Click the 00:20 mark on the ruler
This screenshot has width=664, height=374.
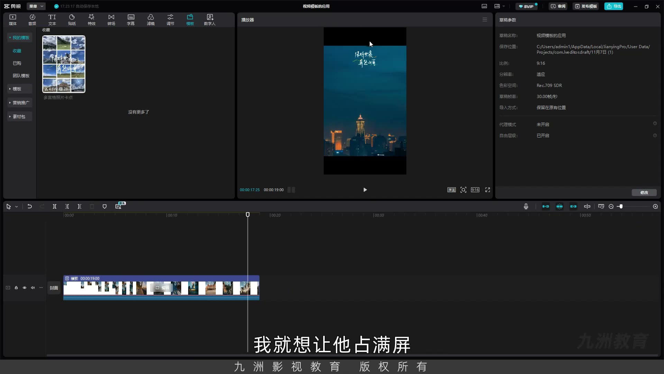click(275, 215)
